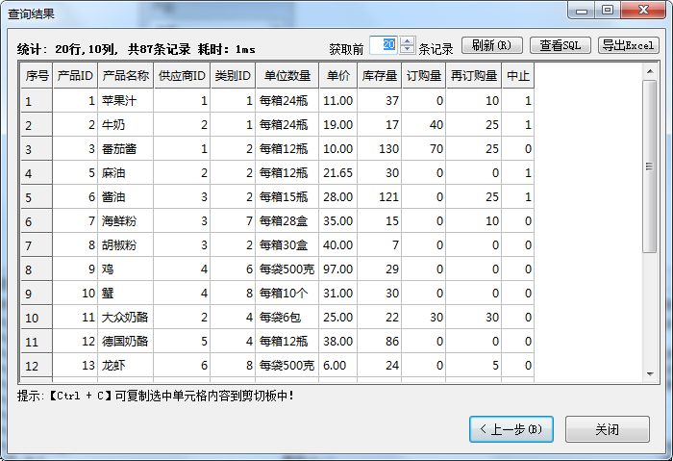
Task: Go back with 上一步(B) button
Action: tap(511, 428)
